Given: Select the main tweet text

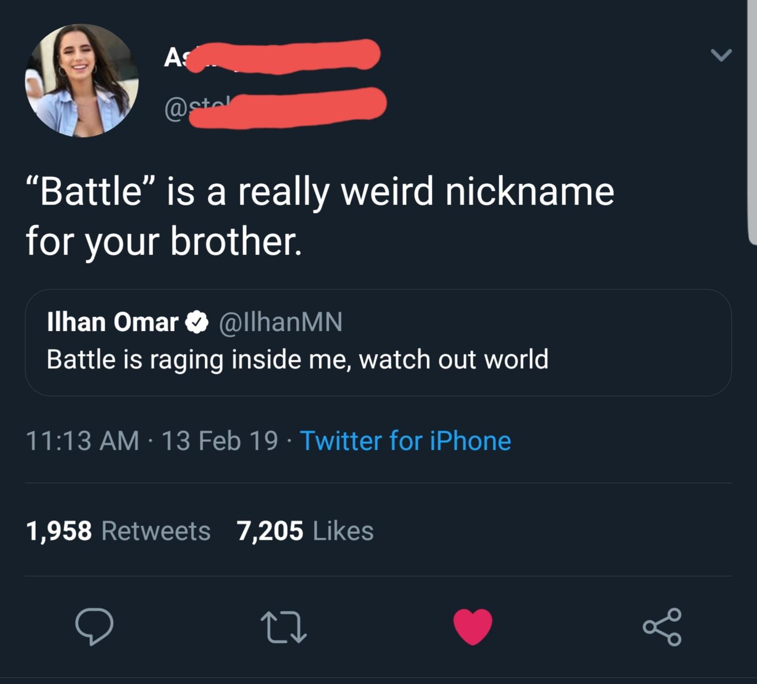Looking at the screenshot, I should point(320,217).
